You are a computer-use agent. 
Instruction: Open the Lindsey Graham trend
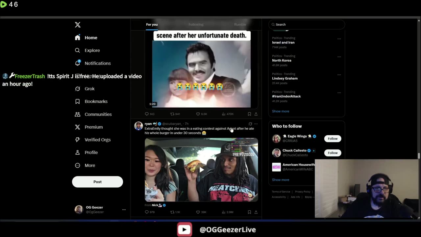click(x=285, y=78)
